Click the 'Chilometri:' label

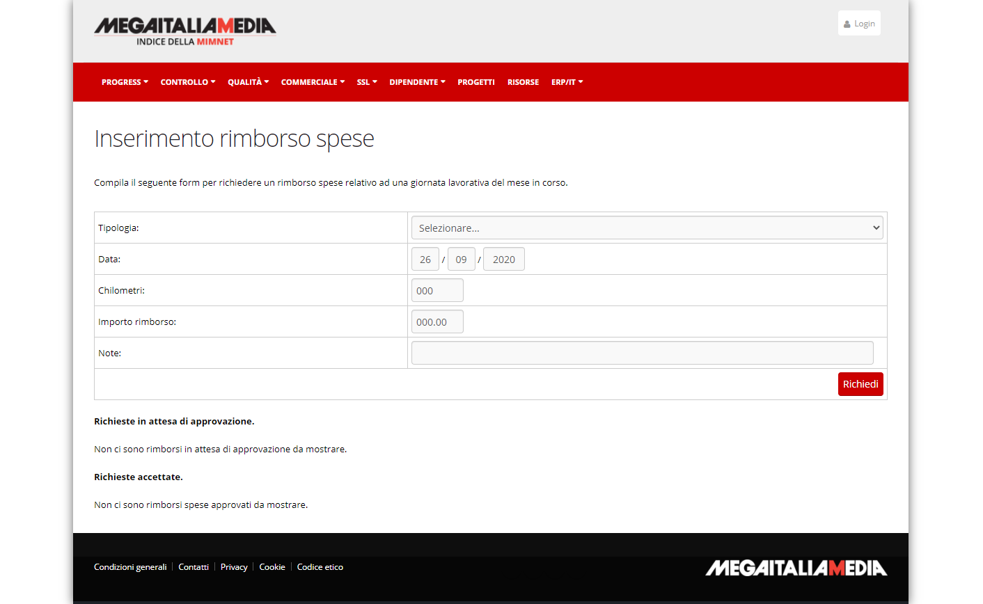point(122,290)
